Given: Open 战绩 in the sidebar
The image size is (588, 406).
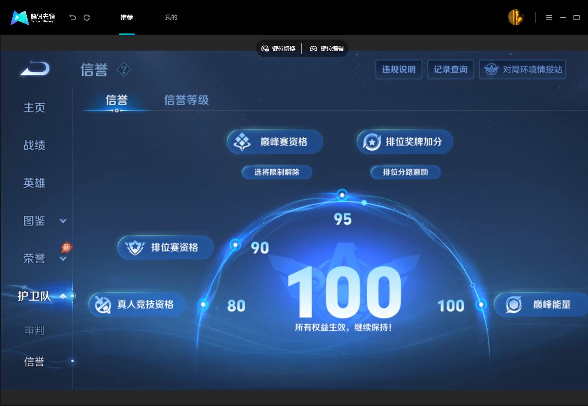Looking at the screenshot, I should click(x=34, y=145).
